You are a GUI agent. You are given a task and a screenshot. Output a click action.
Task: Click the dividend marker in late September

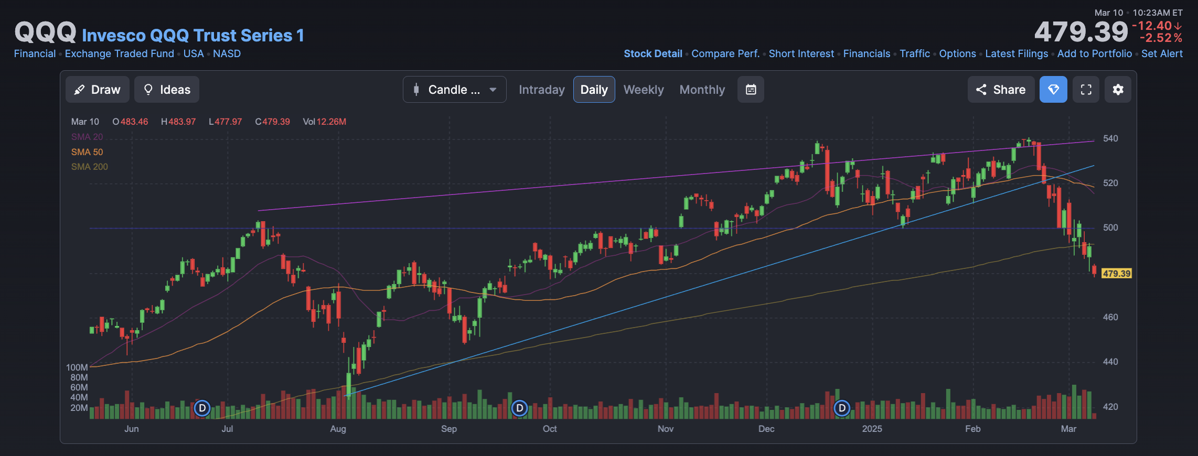[519, 408]
